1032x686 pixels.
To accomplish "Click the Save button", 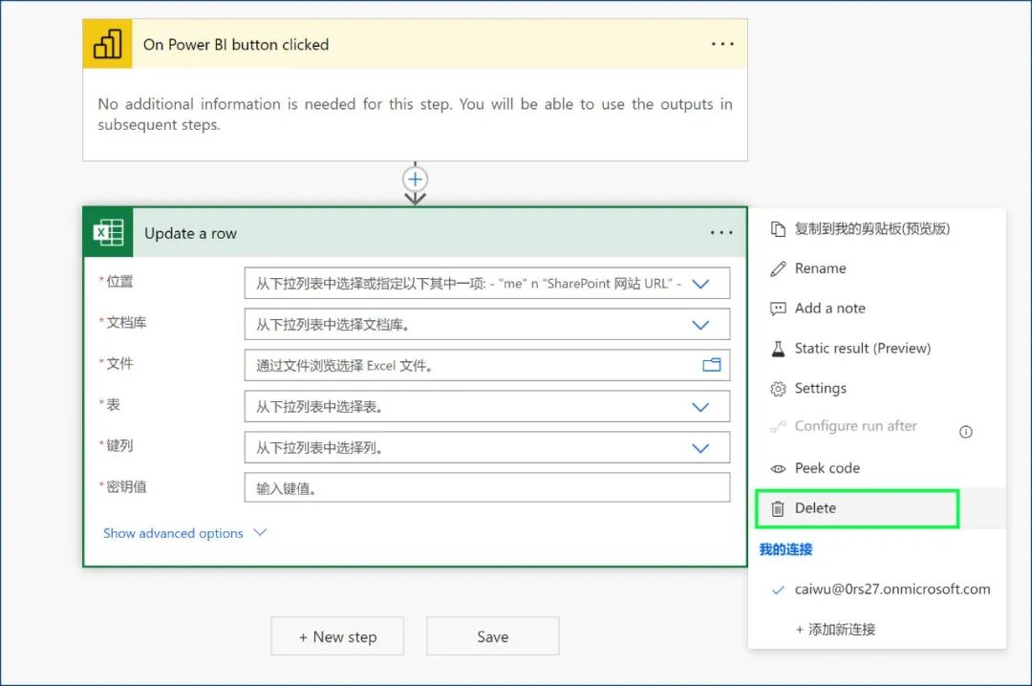I will (492, 635).
